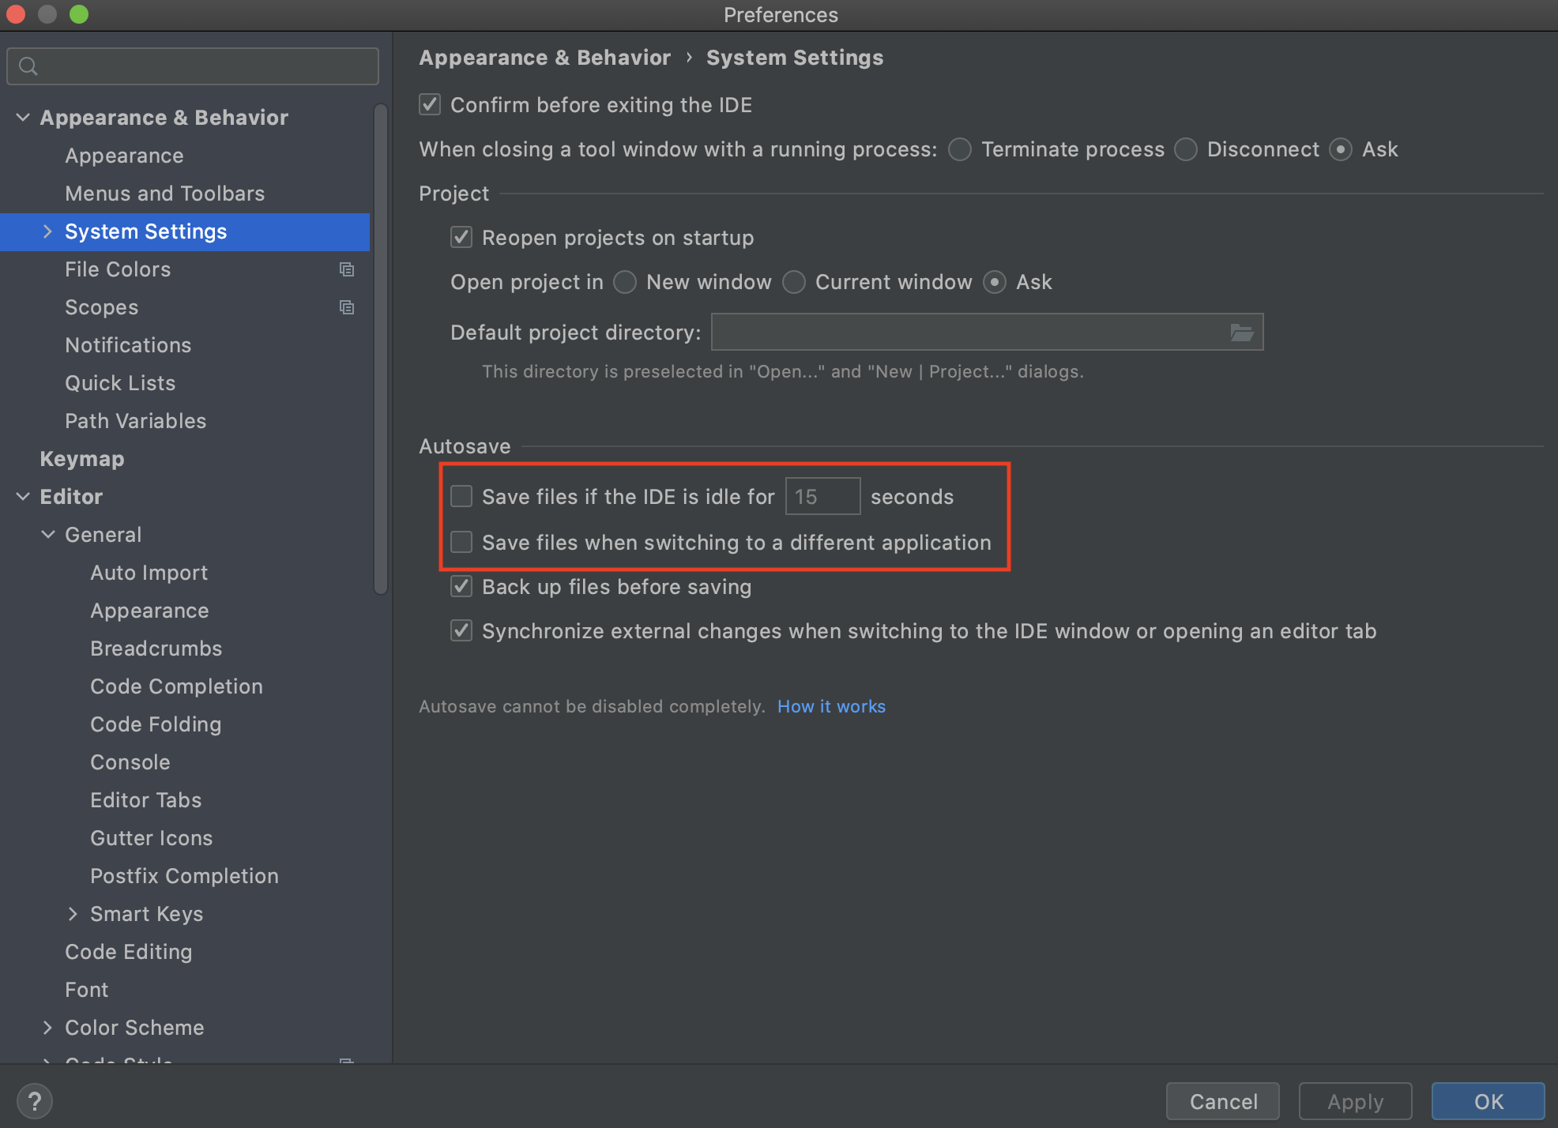
Task: Click the search magnifier icon
Action: point(28,66)
